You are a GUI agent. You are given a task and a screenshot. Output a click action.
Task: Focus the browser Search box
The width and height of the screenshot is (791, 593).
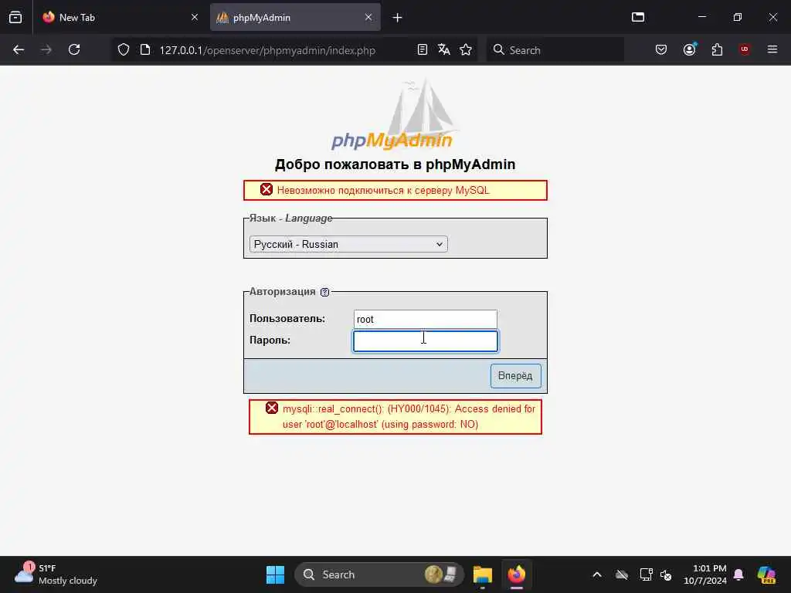pos(555,50)
